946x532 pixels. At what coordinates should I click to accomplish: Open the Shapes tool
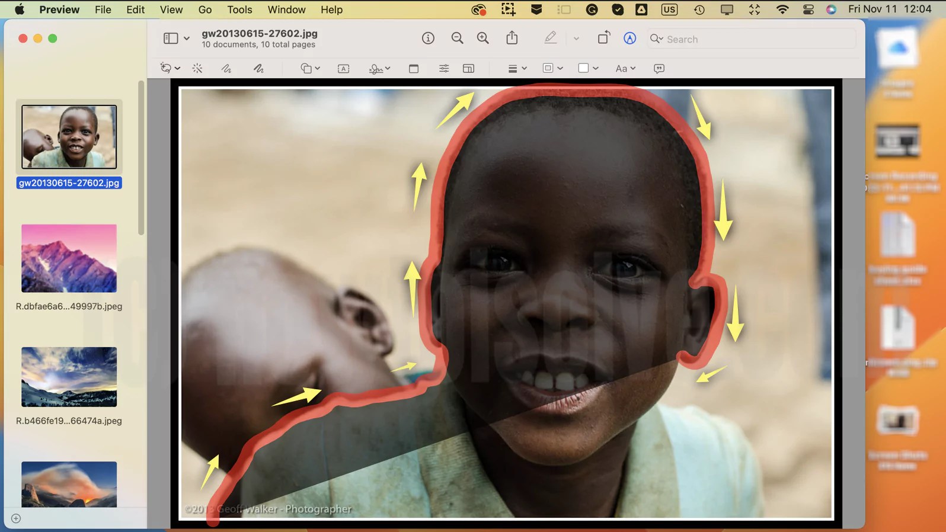[306, 69]
